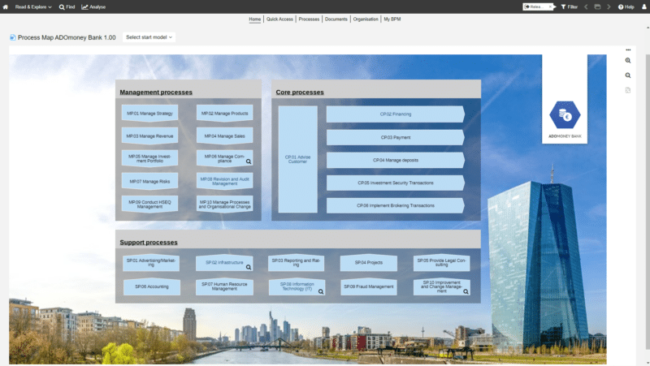Expand the Read & Explore dropdown

point(33,6)
